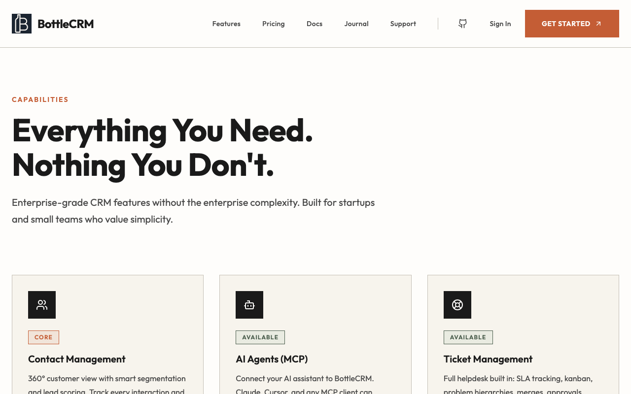The height and width of the screenshot is (394, 631).
Task: Click the Ticket Management lifebuoy icon
Action: 457,305
